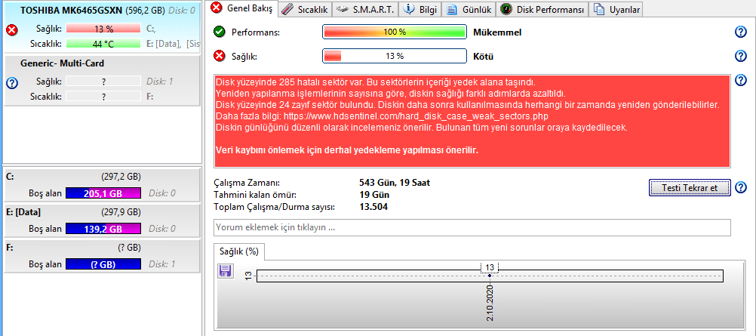
Task: Click the Testi Tekrar et button
Action: (x=690, y=187)
